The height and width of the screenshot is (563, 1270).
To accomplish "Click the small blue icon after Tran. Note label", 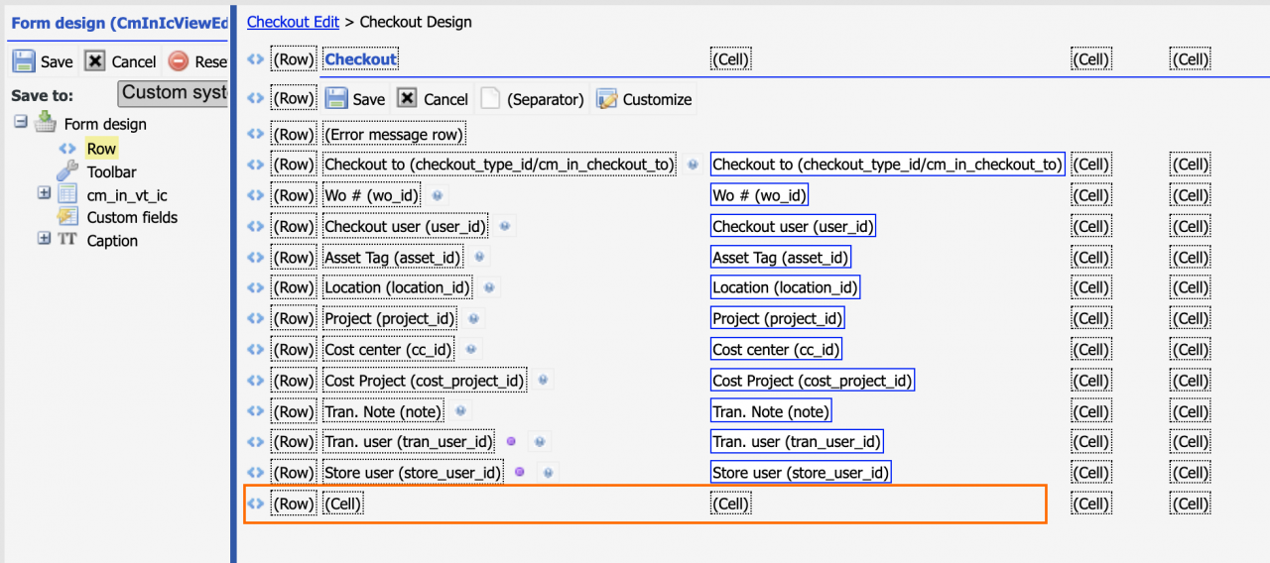I will click(459, 410).
